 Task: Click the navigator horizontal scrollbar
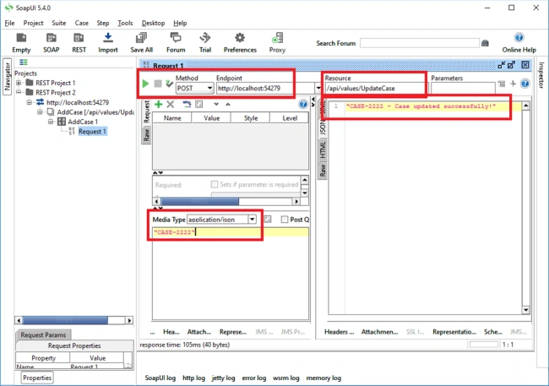pos(73,320)
